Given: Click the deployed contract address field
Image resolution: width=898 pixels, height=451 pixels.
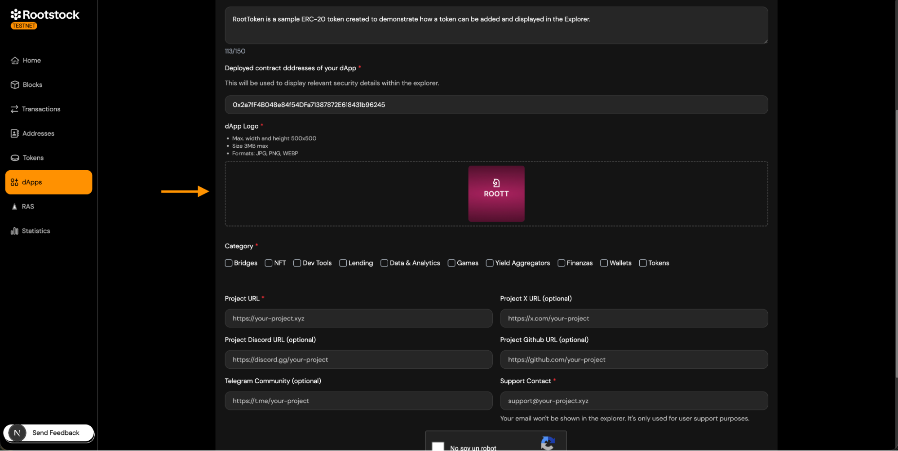Looking at the screenshot, I should [496, 105].
